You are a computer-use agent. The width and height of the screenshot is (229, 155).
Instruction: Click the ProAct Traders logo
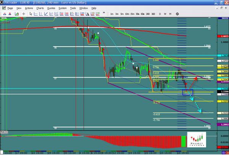pos(197,140)
